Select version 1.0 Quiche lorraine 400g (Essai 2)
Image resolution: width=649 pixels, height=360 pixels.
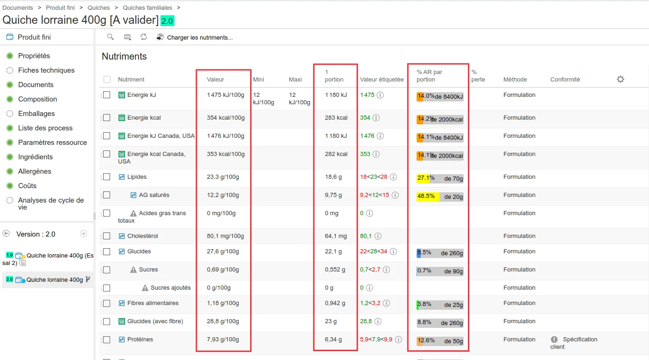point(48,259)
